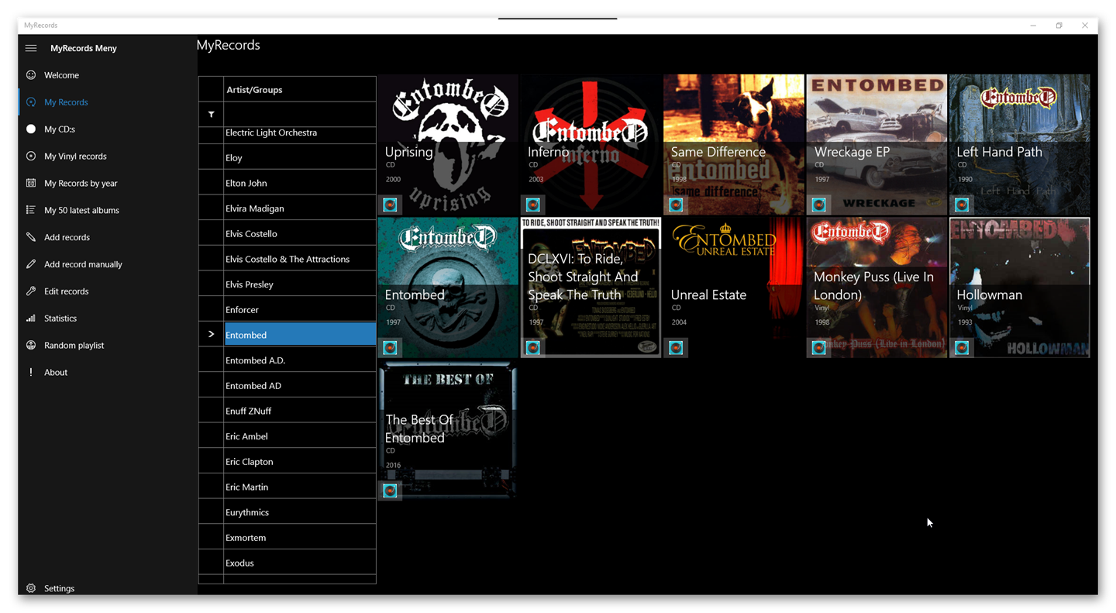Image resolution: width=1116 pixels, height=613 pixels.
Task: Open the Hollowman vinyl album cover
Action: pos(1019,288)
